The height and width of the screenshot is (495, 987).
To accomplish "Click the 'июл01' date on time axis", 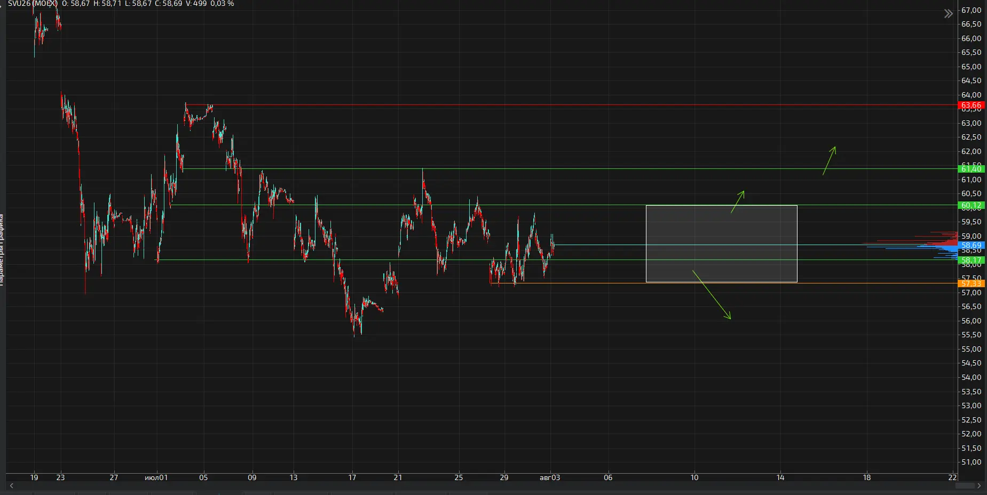I will (156, 477).
